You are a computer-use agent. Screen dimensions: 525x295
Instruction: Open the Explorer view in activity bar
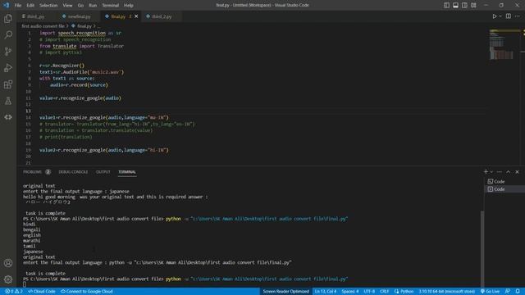click(8, 19)
